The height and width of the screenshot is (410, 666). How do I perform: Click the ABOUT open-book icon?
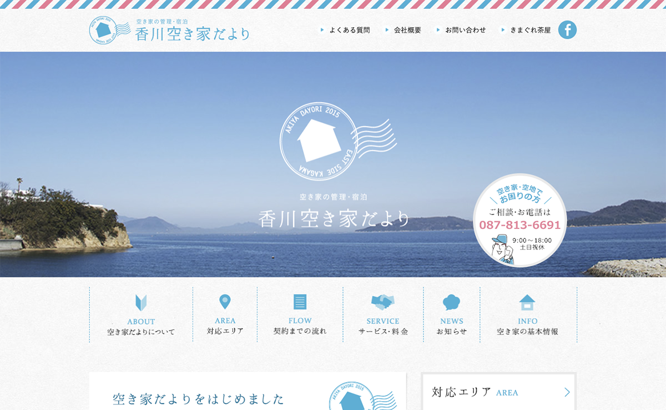pos(141,303)
